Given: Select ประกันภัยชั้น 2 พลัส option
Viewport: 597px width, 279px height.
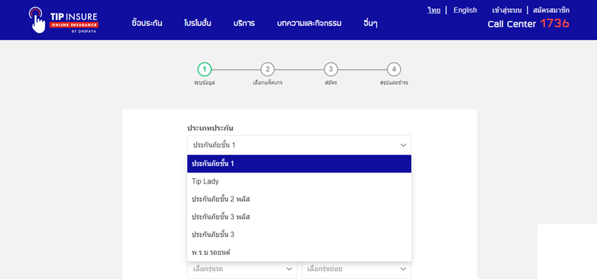Looking at the screenshot, I should [x=299, y=199].
